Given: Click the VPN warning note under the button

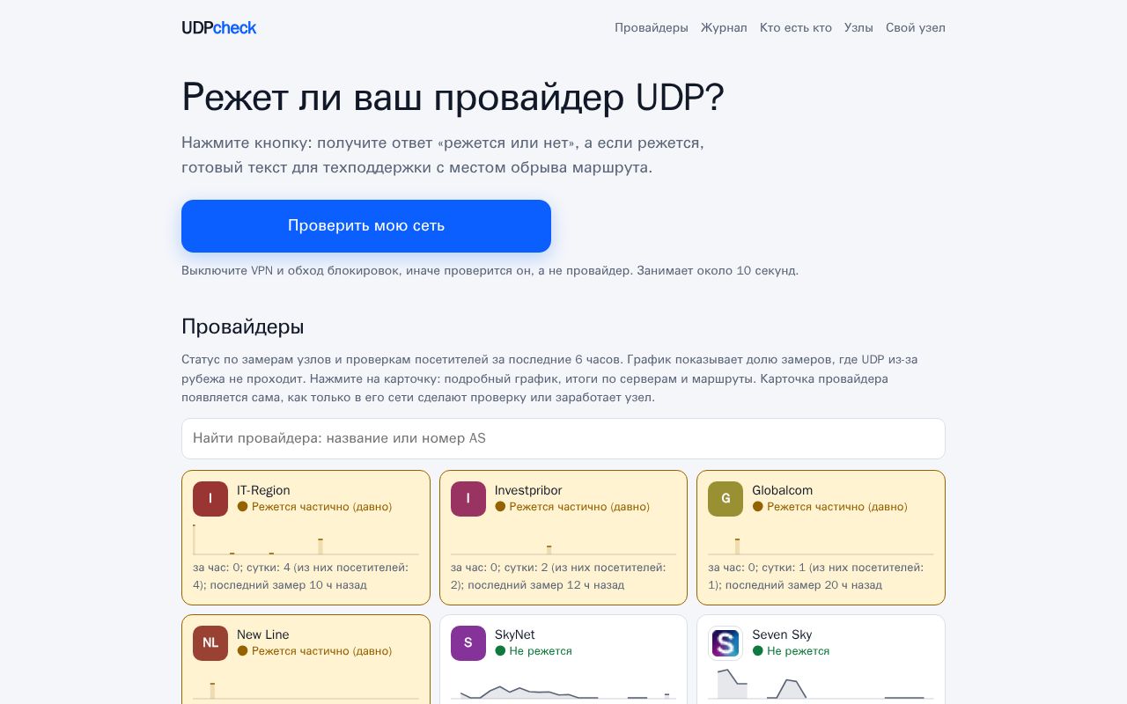Looking at the screenshot, I should [x=490, y=271].
